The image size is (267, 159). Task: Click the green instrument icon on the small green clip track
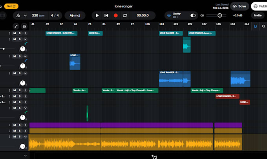(26, 112)
